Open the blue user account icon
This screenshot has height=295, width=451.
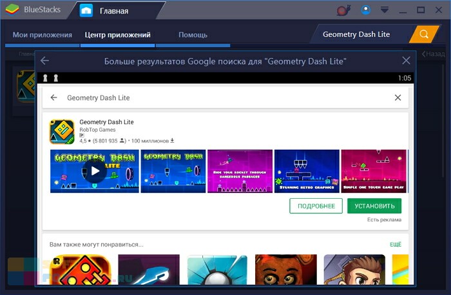[366, 10]
